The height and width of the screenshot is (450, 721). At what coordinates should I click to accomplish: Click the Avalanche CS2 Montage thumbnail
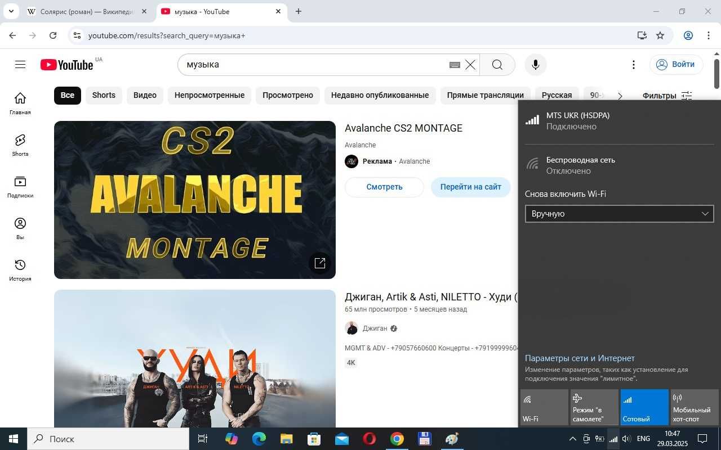tap(195, 200)
